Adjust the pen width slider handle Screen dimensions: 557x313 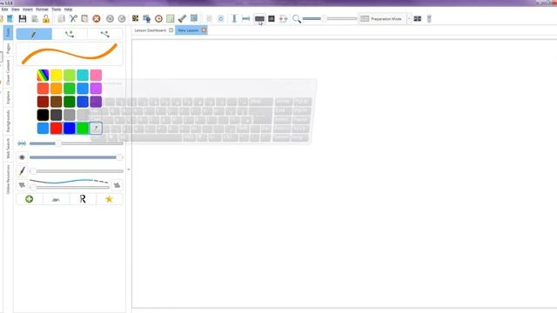[x=58, y=143]
